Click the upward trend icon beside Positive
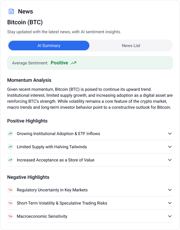Viewport: 180px width, 230px height. point(73,63)
